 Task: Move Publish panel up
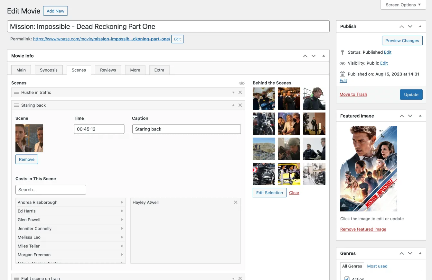(402, 26)
